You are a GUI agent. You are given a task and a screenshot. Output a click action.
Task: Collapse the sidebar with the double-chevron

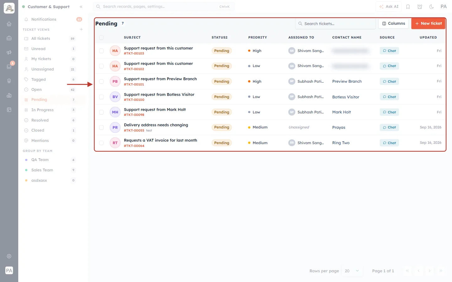[81, 7]
